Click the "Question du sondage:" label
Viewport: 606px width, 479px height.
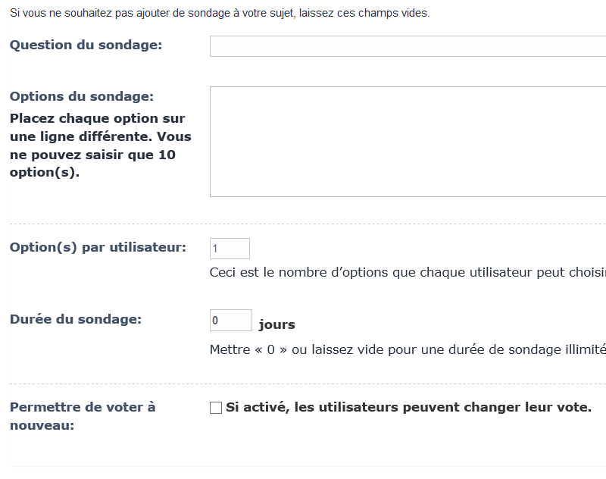86,45
